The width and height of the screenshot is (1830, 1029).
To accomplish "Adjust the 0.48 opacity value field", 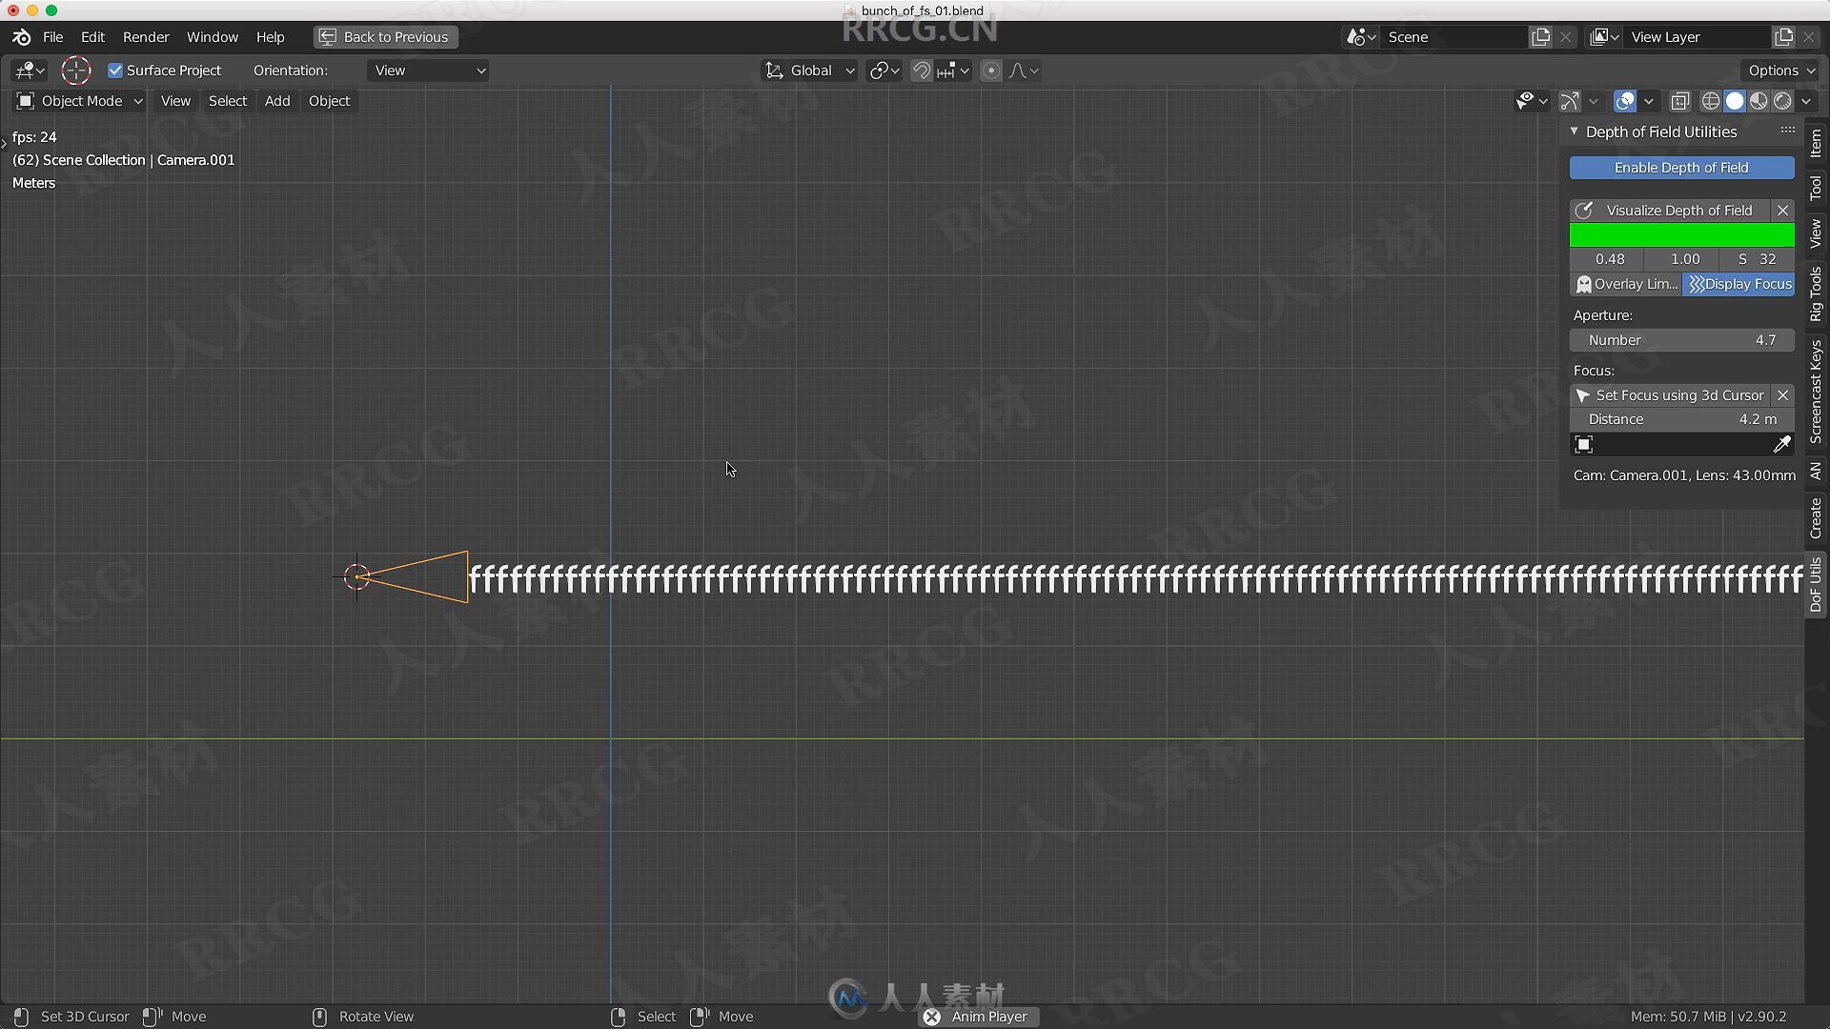I will [1609, 259].
